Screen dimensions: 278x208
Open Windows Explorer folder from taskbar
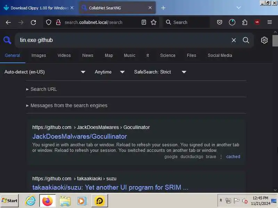(65, 201)
